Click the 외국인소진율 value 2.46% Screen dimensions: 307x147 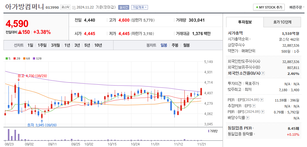[x=293, y=74]
